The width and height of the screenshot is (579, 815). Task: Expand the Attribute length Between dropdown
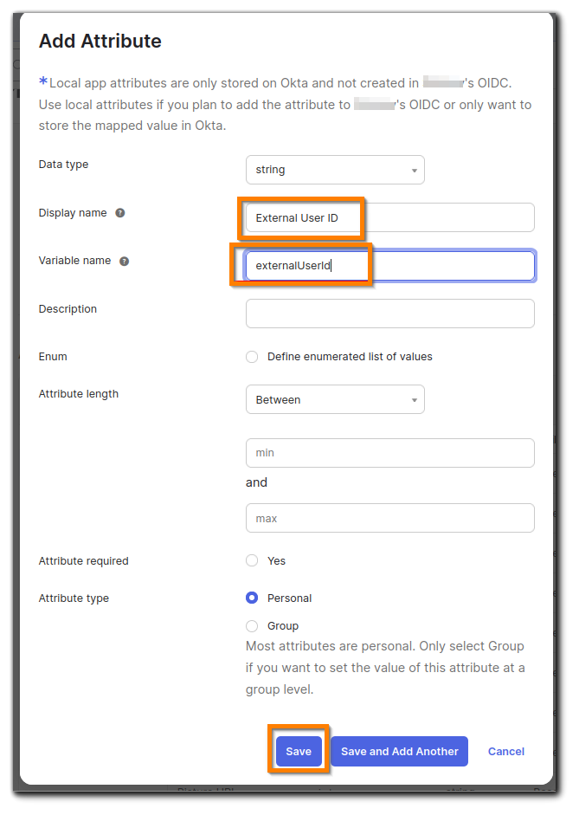tap(335, 399)
